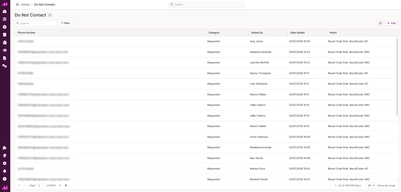Open the toolbox icon in the sidebar
This screenshot has width=401, height=192.
tap(5, 11)
